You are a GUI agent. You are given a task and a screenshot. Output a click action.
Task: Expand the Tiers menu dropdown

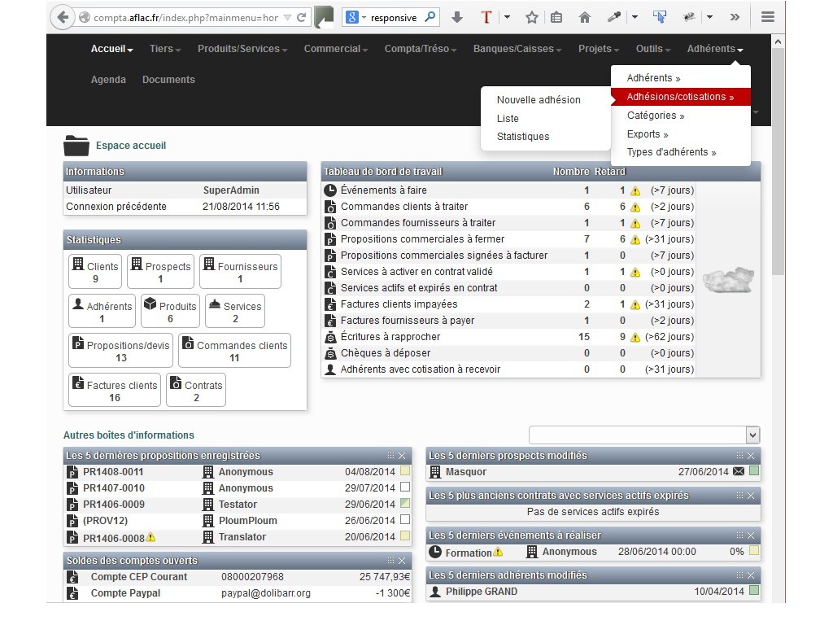click(x=165, y=49)
